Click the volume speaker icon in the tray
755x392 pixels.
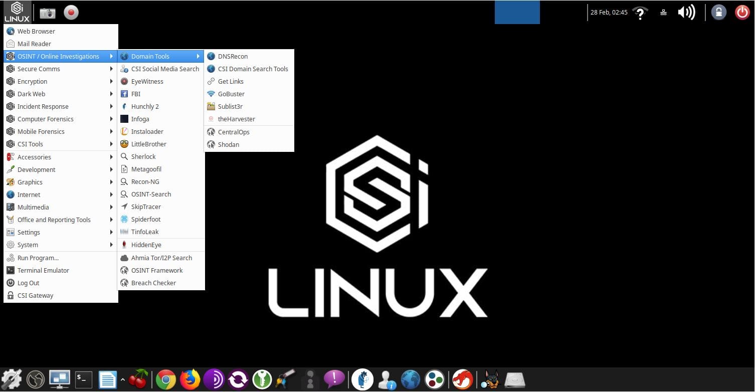(686, 13)
